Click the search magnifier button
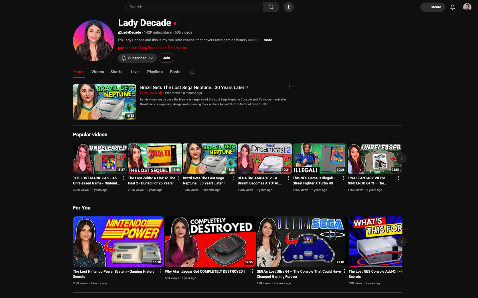478x298 pixels. coord(271,7)
